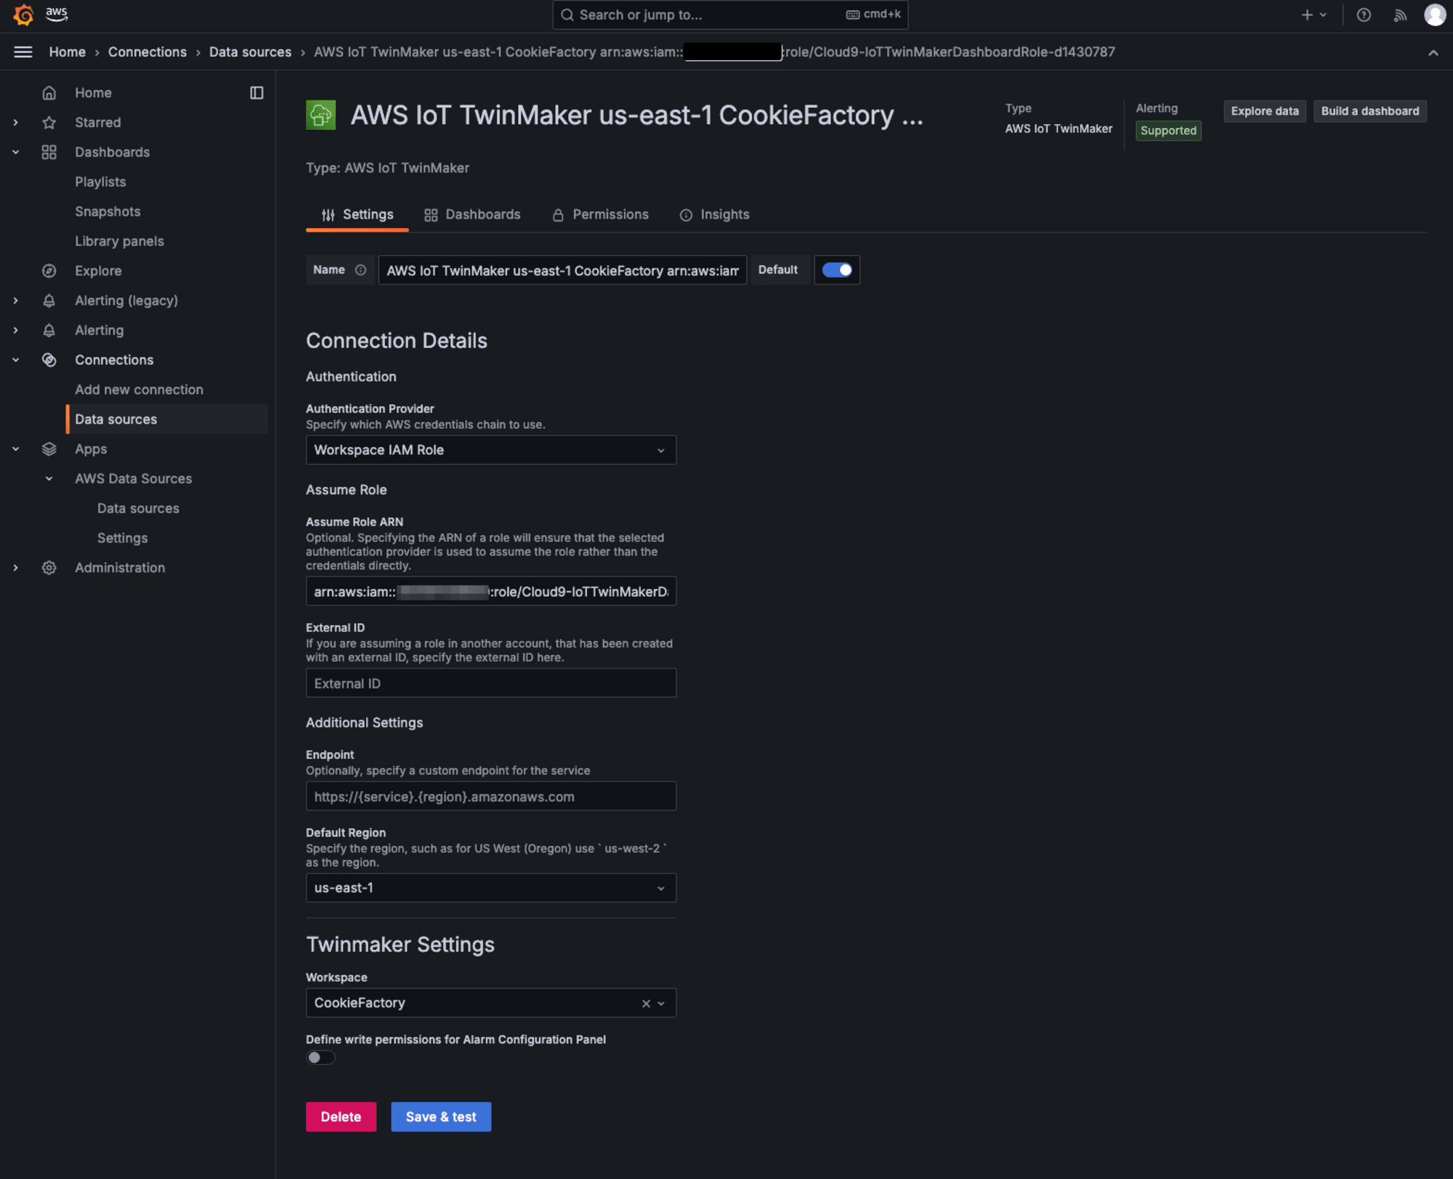Click the Connections icon in sidebar
Viewport: 1453px width, 1179px height.
pyautogui.click(x=49, y=360)
